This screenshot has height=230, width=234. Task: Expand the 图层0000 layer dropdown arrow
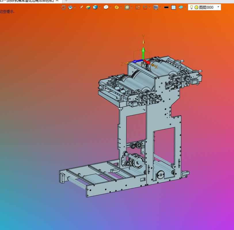(x=218, y=7)
